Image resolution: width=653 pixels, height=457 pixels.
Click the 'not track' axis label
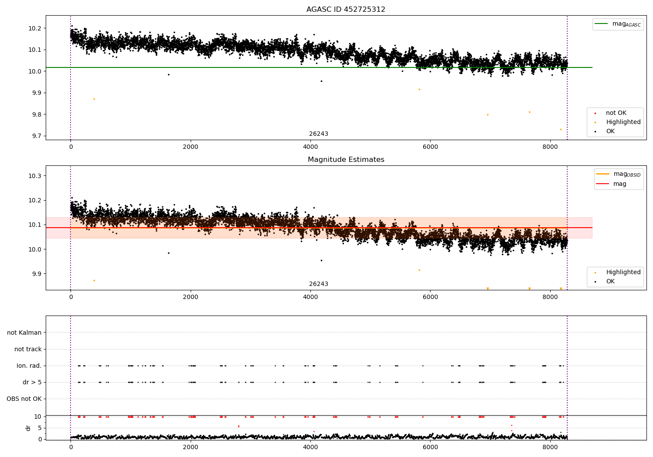(x=28, y=349)
